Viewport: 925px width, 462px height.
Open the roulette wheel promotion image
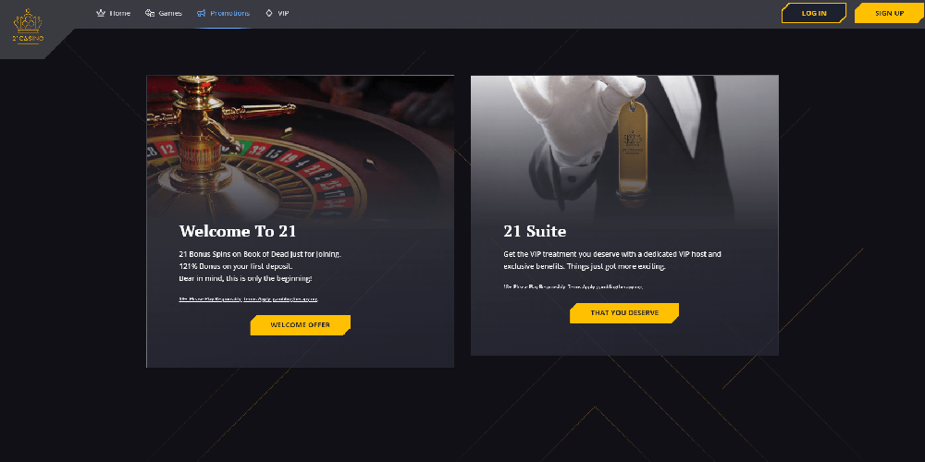coord(301,152)
